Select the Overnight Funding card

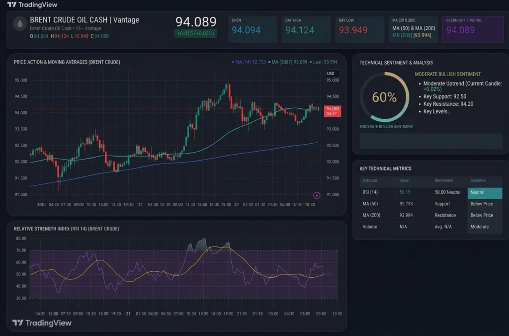pos(473,29)
